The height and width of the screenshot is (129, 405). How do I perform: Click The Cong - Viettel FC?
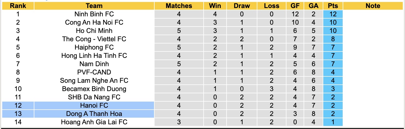tap(94, 39)
